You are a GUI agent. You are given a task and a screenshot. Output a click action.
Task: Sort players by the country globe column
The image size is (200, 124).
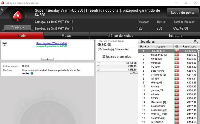point(177,46)
